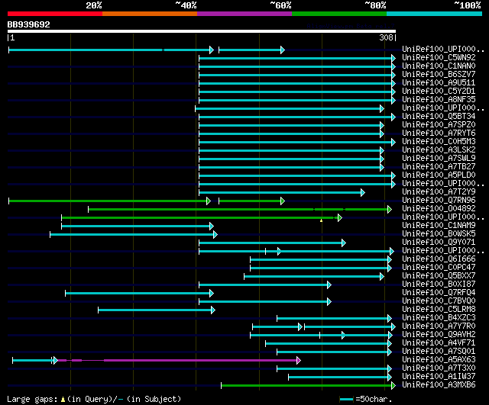The width and height of the screenshot is (489, 405).
Task: Select the UniRef100_A7SPZ0 label
Action: pos(439,125)
